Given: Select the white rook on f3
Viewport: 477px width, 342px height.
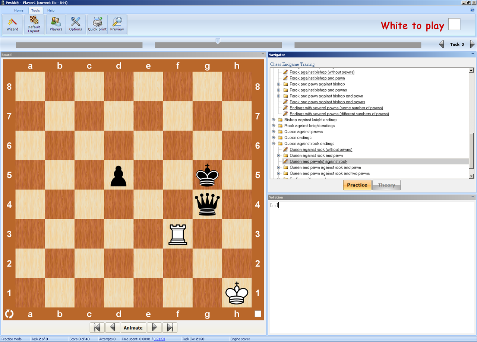Looking at the screenshot, I should [178, 234].
